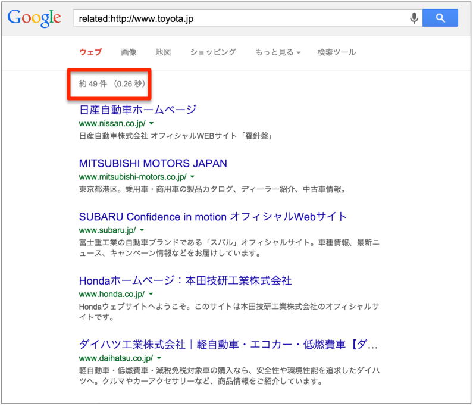The height and width of the screenshot is (406, 473).
Task: Click the 約 49 件 result count text
Action: [x=93, y=83]
